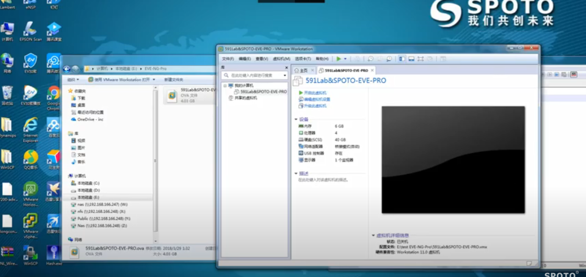Select 共享的虚拟机 in the library tree

243,98
